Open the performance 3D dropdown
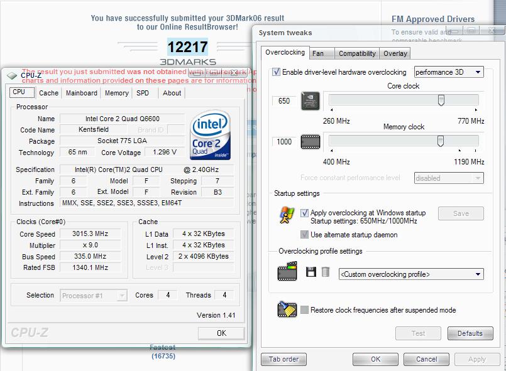 point(449,72)
